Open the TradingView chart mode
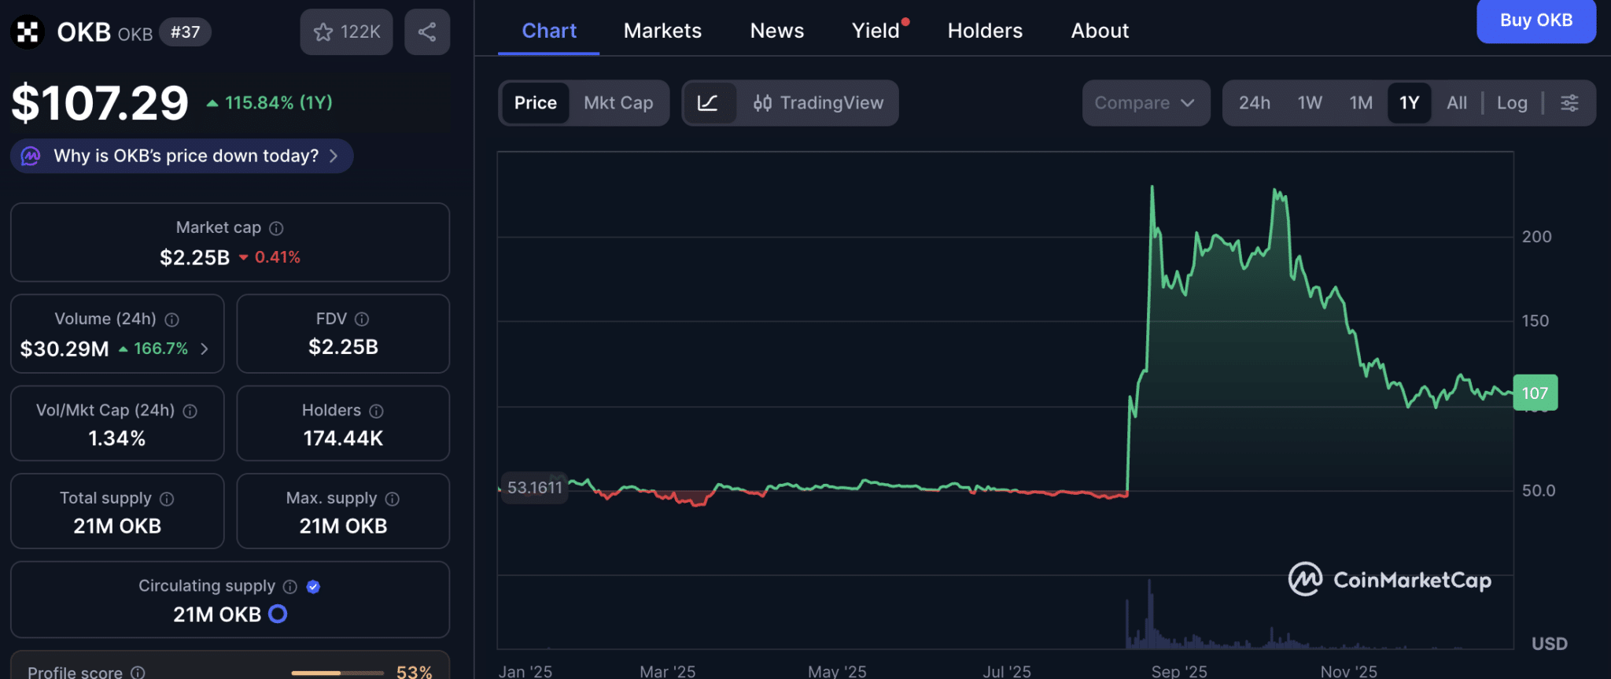The width and height of the screenshot is (1611, 679). point(818,103)
